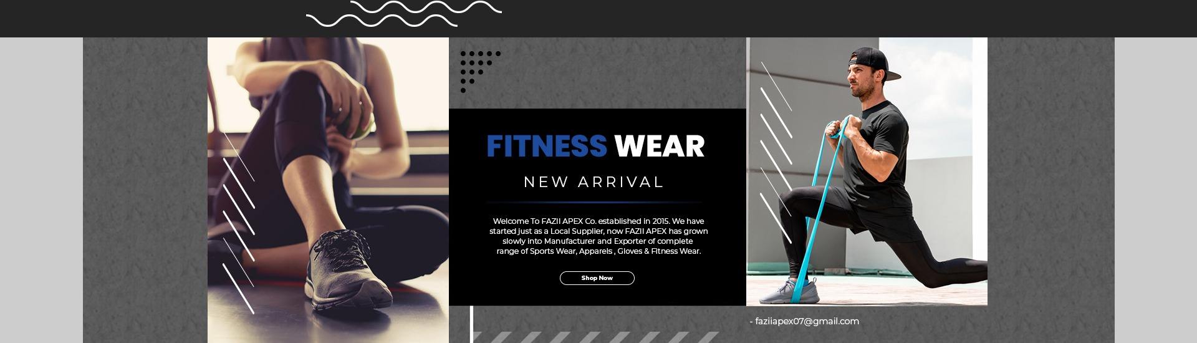Viewport: 1197px width, 343px height.
Task: Select the NEW ARRIVAL subtitle text
Action: click(x=594, y=182)
